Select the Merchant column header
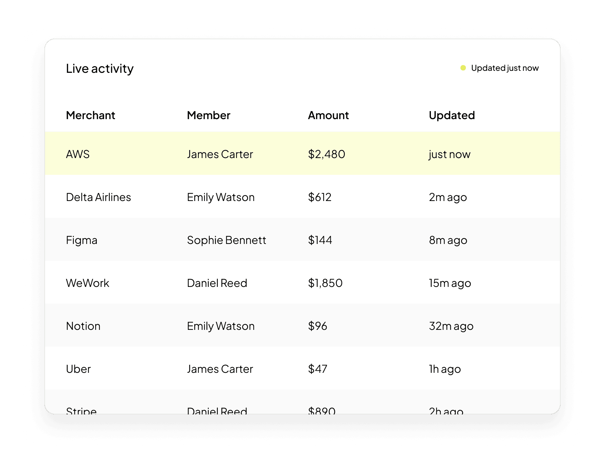The height and width of the screenshot is (453, 605). coord(90,115)
